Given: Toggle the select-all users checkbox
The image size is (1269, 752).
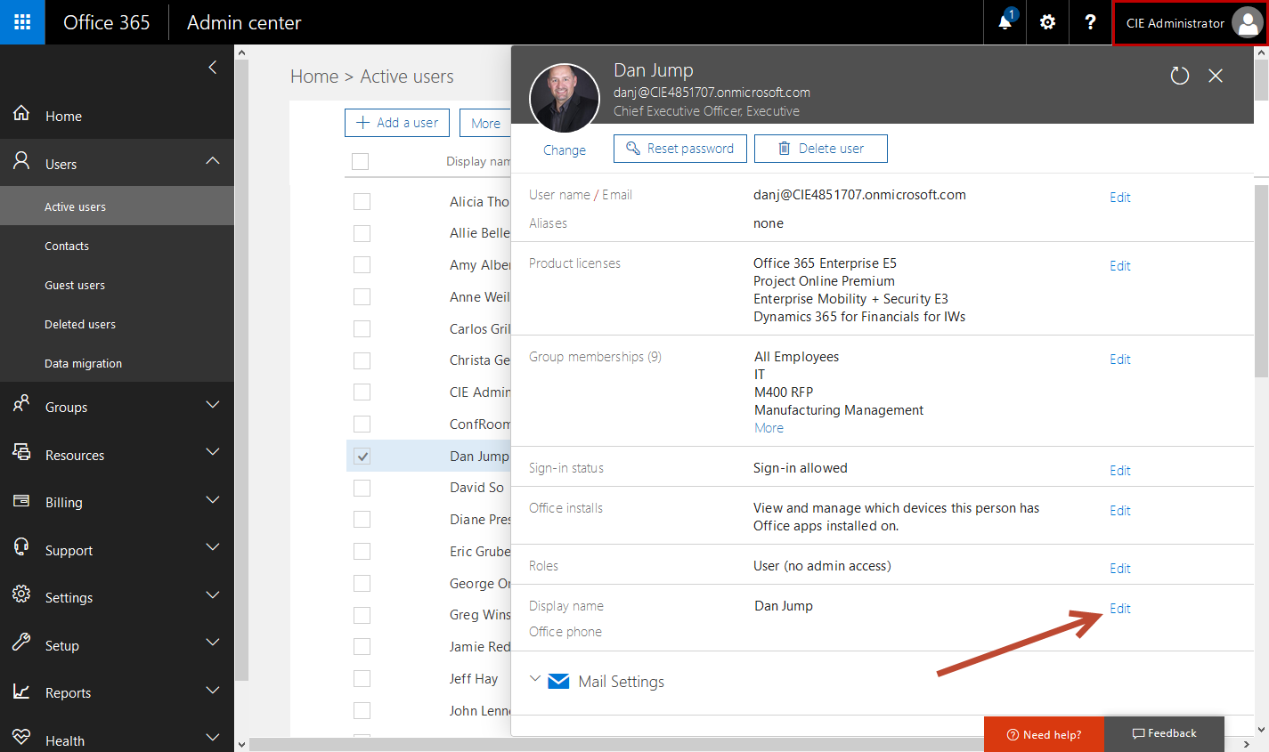Looking at the screenshot, I should point(360,161).
